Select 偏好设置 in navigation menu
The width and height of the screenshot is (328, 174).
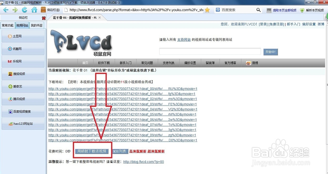click(x=190, y=63)
